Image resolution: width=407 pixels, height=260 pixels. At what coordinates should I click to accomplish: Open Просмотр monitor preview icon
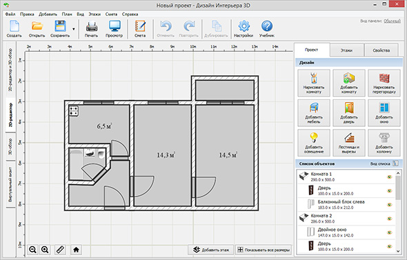[115, 26]
